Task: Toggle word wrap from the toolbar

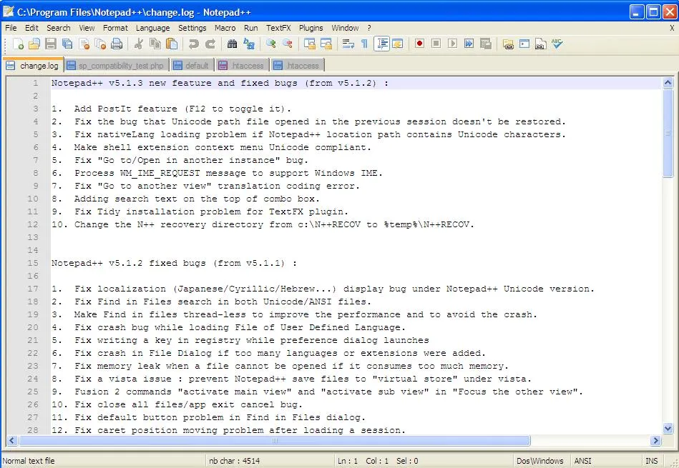Action: click(348, 44)
